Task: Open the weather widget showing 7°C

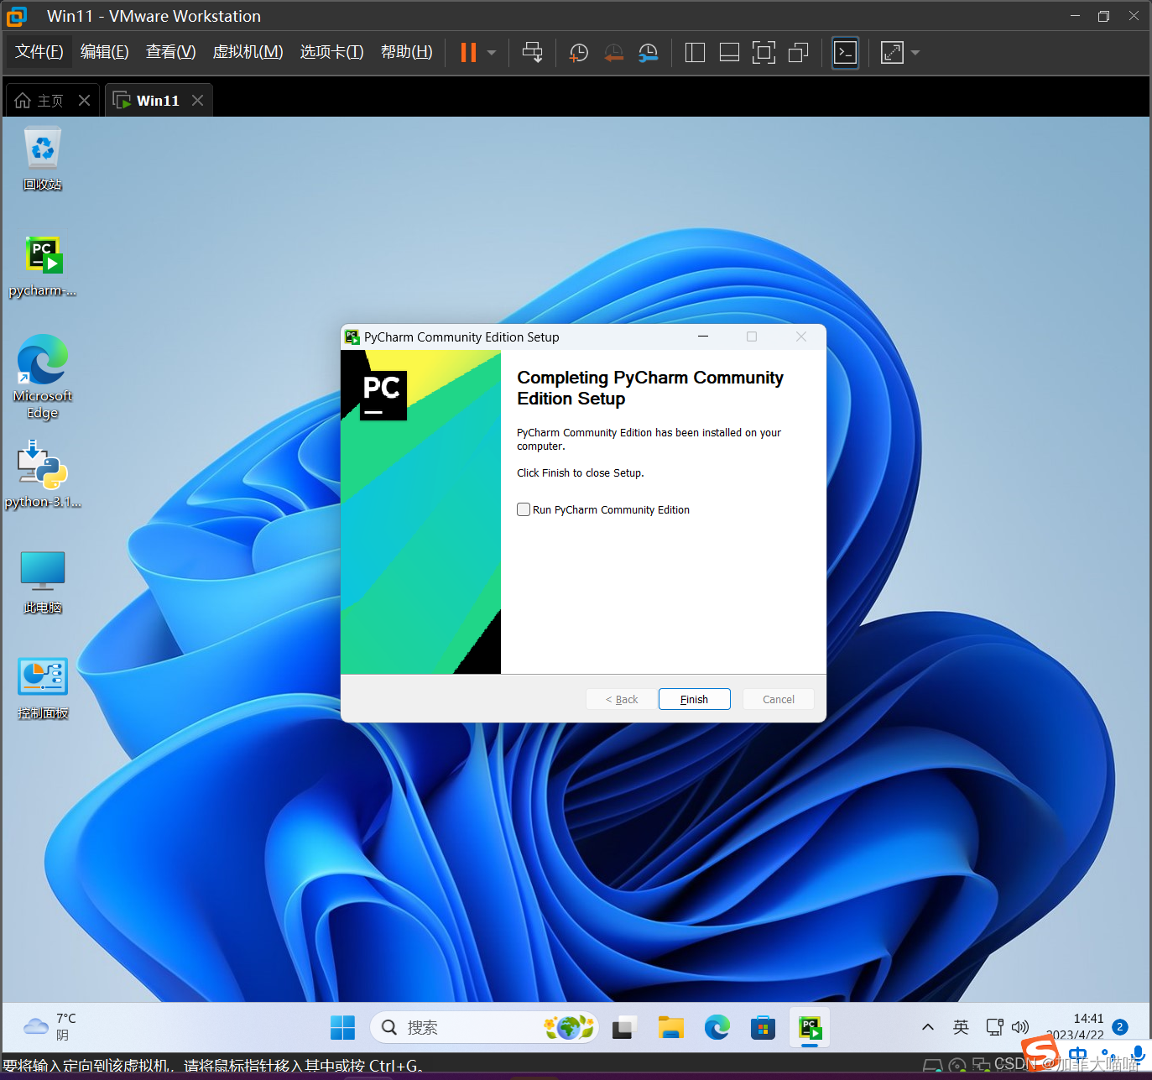Action: (x=50, y=1026)
